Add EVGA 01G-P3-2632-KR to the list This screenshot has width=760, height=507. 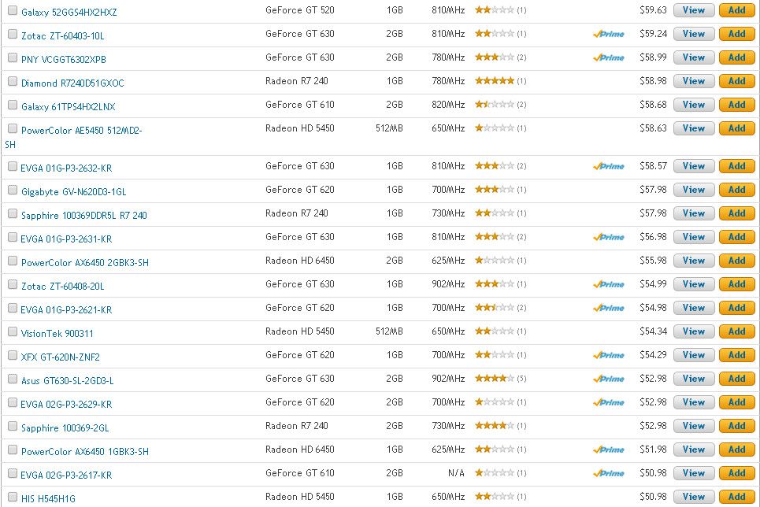[736, 166]
